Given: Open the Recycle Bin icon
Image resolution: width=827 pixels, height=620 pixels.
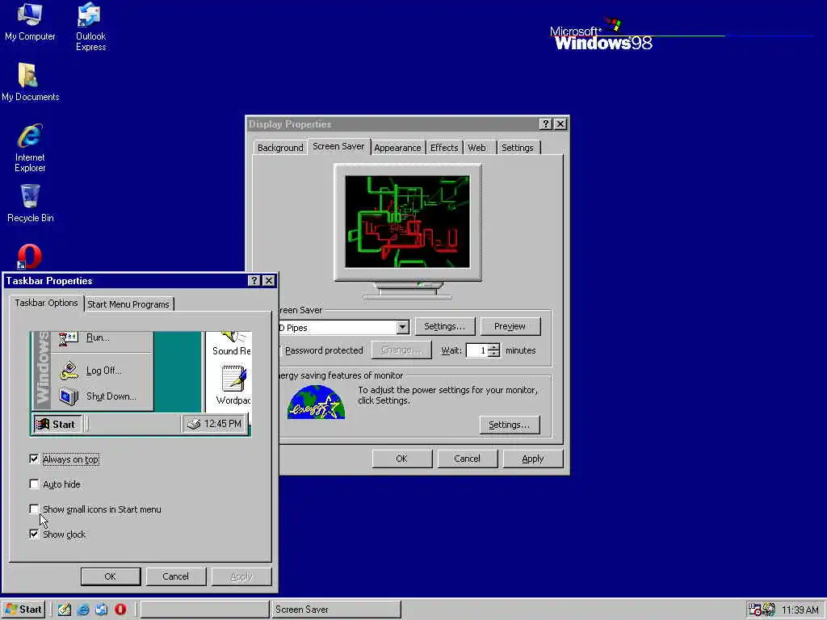Looking at the screenshot, I should [30, 203].
